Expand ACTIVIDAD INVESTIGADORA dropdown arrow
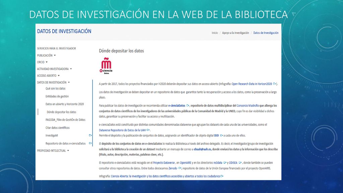This screenshot has width=343, height=193. click(x=71, y=69)
